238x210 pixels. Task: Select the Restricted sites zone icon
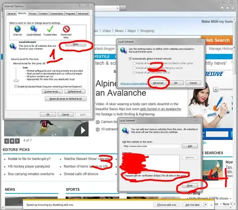(66, 29)
